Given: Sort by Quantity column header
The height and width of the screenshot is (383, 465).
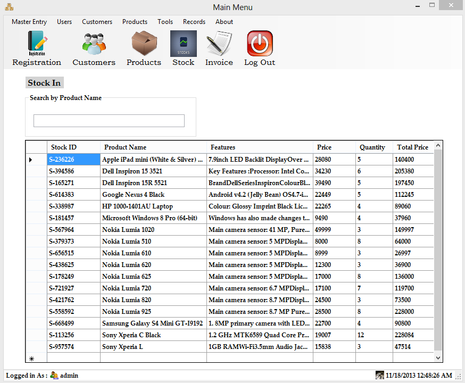Looking at the screenshot, I should click(374, 147).
